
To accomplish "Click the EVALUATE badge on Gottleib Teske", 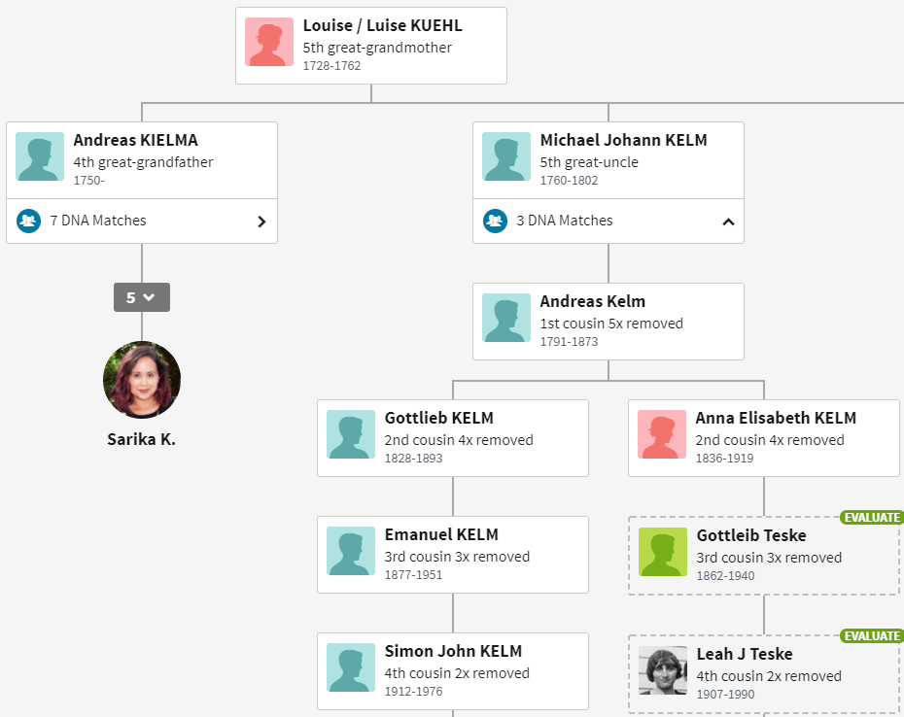I will [x=871, y=518].
